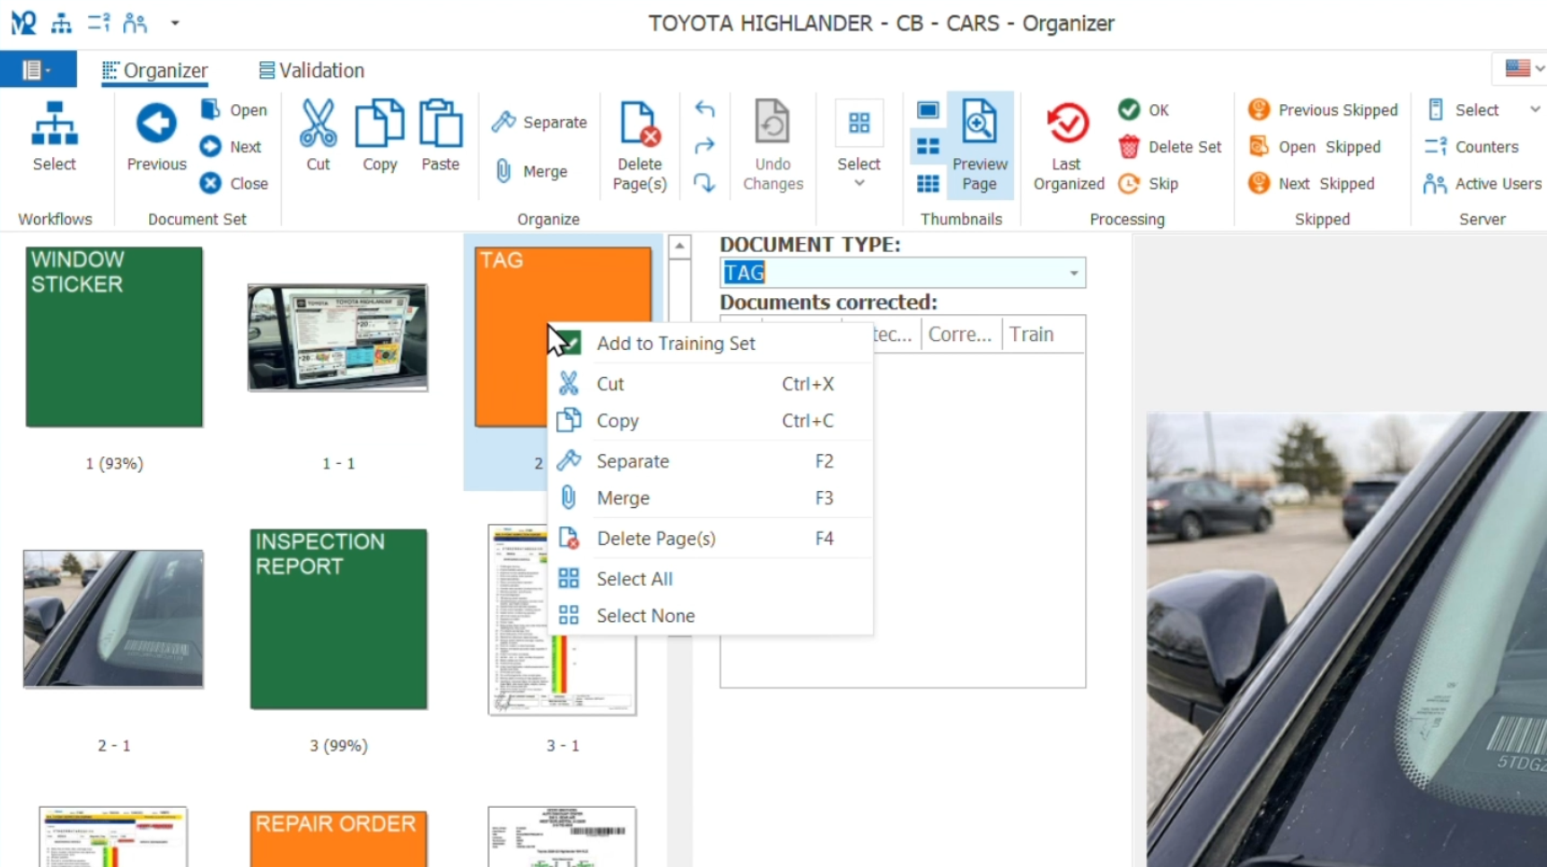
Task: Show Active Users list
Action: pos(1482,183)
